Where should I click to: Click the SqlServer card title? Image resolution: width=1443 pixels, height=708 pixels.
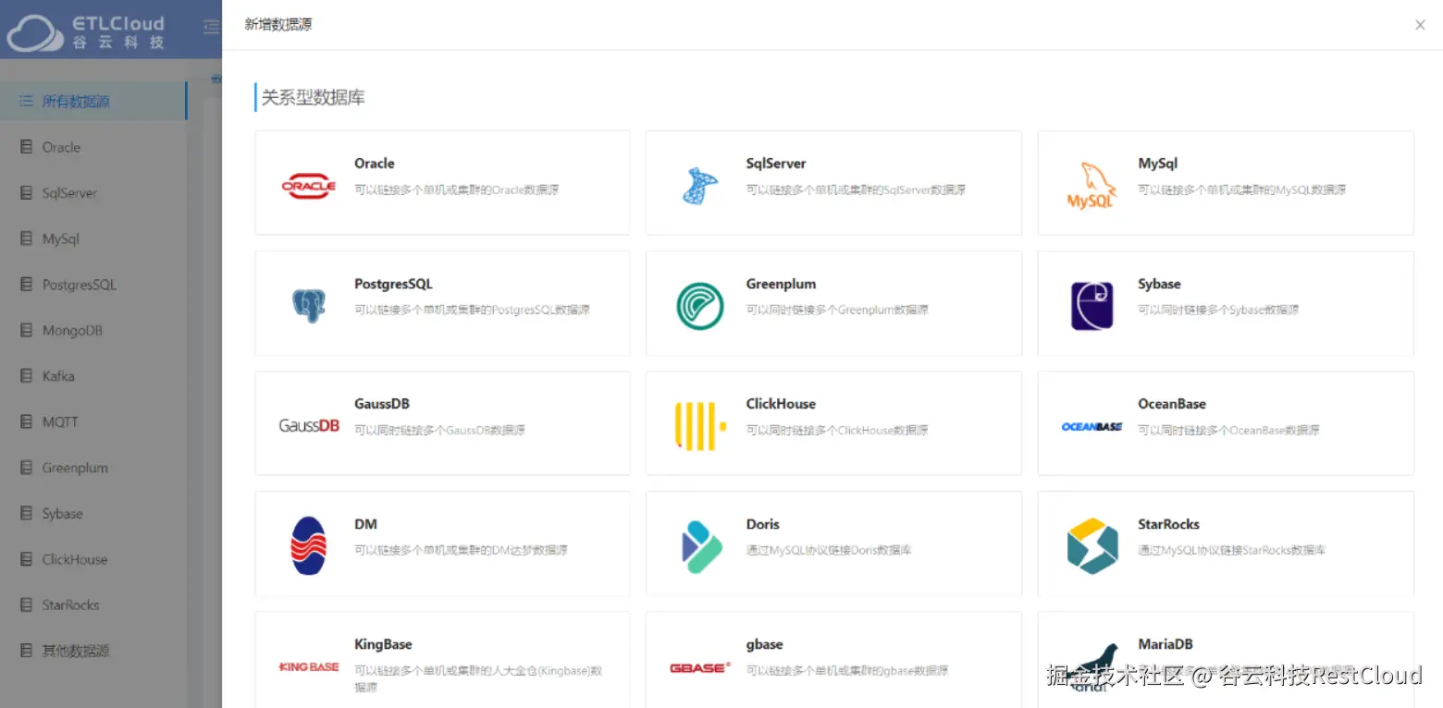(776, 164)
